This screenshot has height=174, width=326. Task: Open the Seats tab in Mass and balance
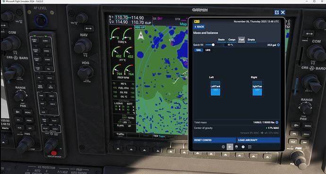point(221,40)
